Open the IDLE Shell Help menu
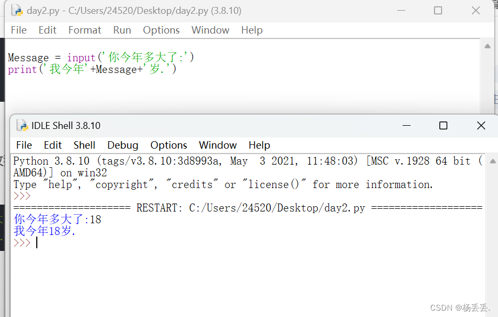This screenshot has height=317, width=498. pos(259,145)
